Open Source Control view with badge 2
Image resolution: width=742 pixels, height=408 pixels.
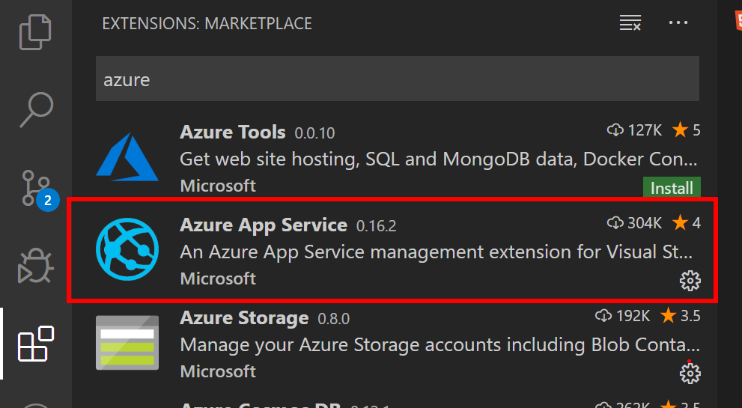pos(40,190)
